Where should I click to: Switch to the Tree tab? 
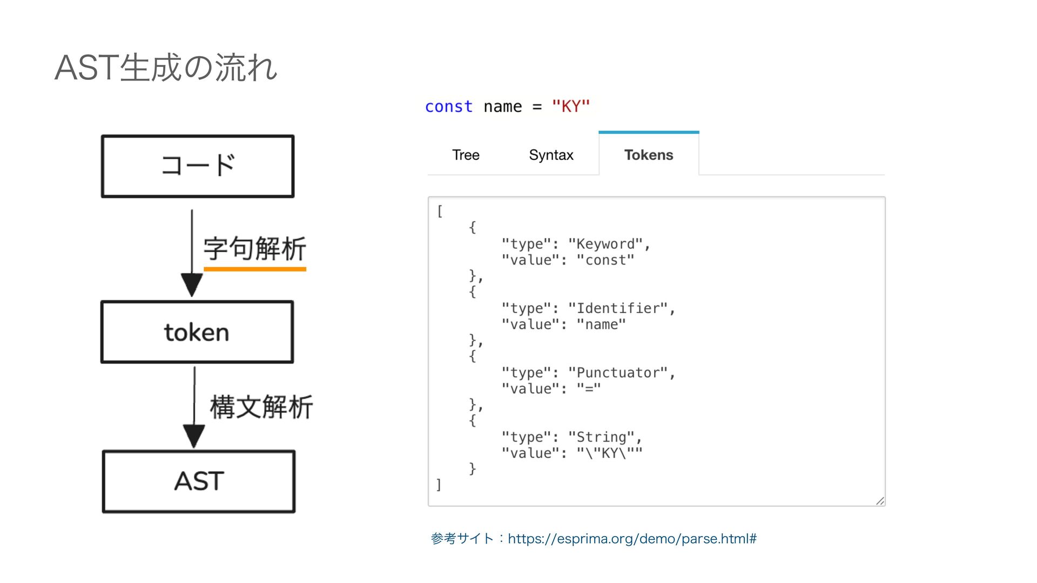(466, 155)
